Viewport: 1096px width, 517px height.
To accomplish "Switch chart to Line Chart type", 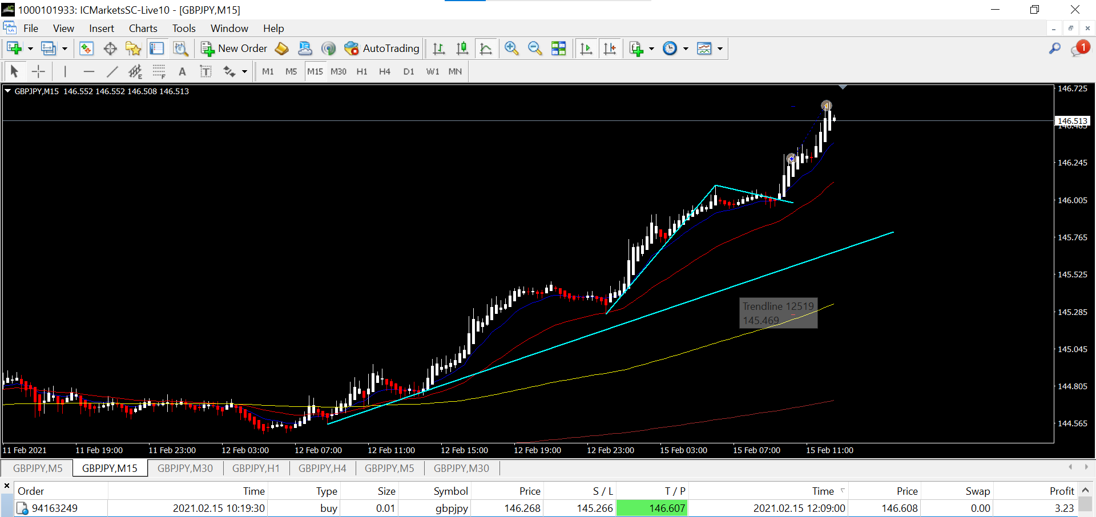I will tap(486, 49).
